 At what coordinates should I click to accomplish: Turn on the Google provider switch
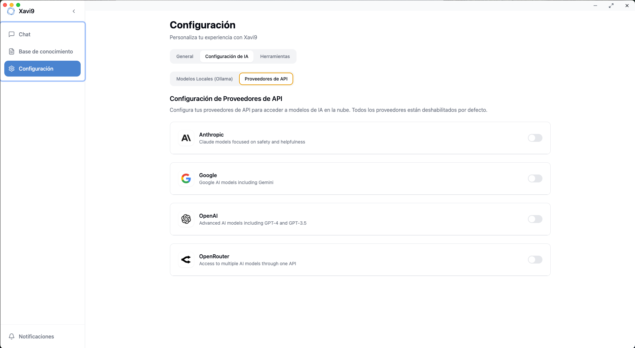[535, 178]
